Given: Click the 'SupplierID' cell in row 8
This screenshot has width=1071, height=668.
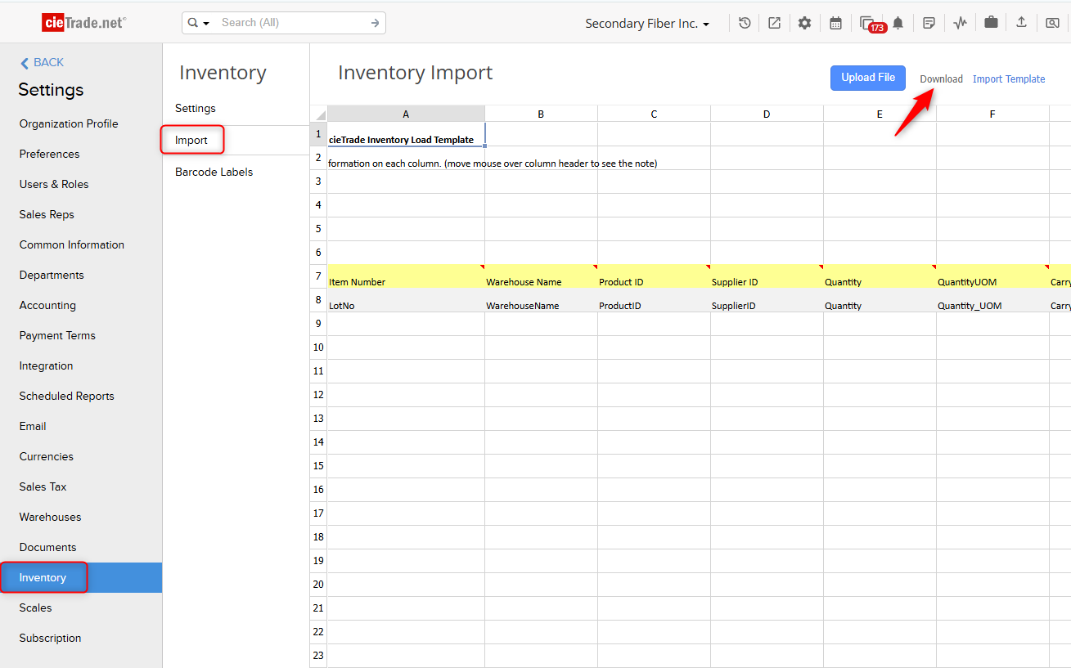Looking at the screenshot, I should (767, 300).
